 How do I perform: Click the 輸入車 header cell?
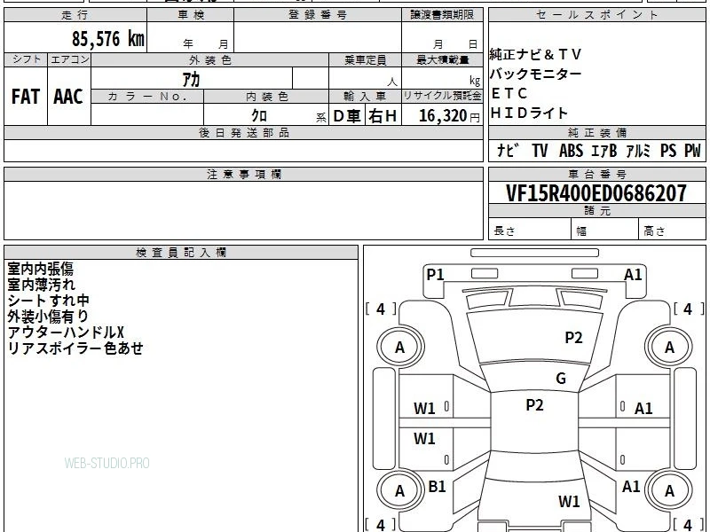click(x=365, y=97)
